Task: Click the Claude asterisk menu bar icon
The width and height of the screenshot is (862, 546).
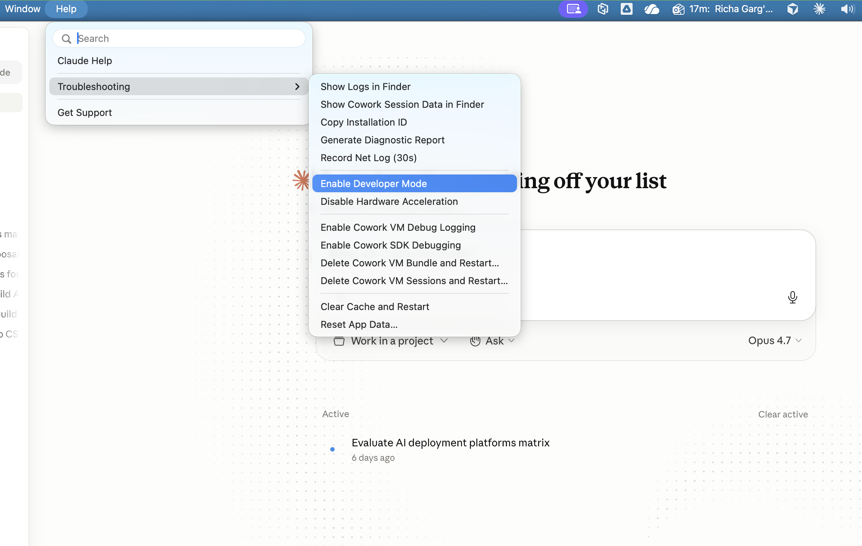Action: pyautogui.click(x=819, y=9)
